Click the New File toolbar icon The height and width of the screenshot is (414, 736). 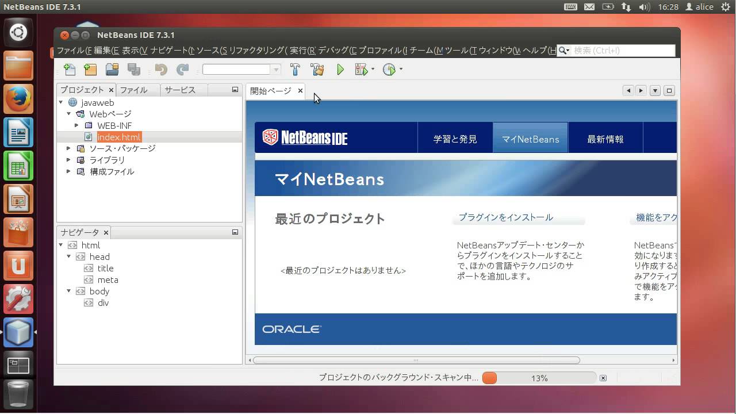pos(70,70)
